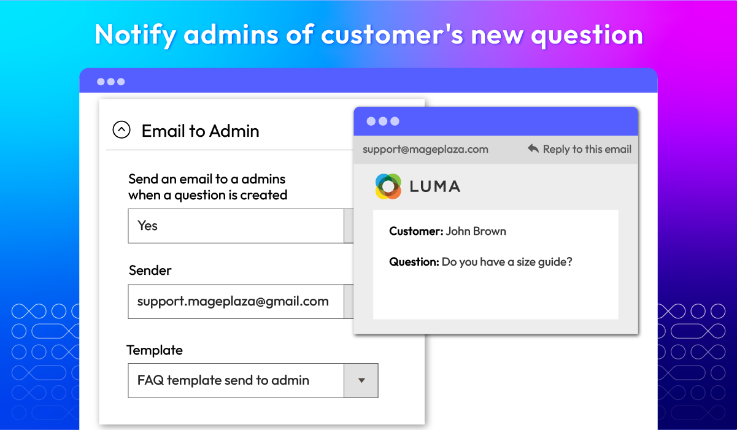Click the reply arrow icon
Image resolution: width=737 pixels, height=430 pixels.
click(533, 148)
